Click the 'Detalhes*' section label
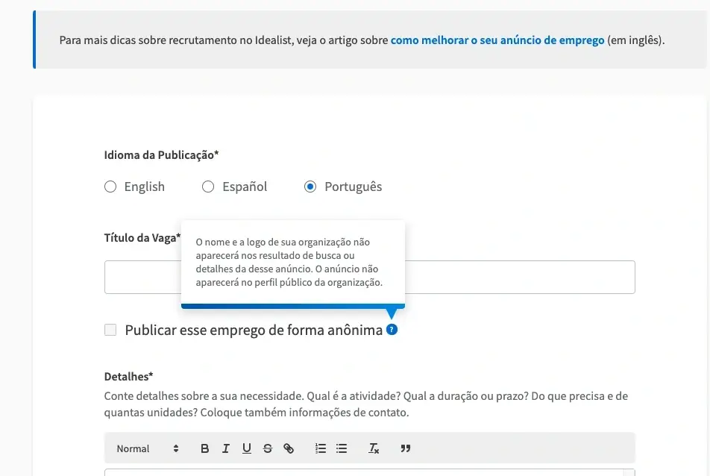The height and width of the screenshot is (476, 710). click(x=128, y=376)
